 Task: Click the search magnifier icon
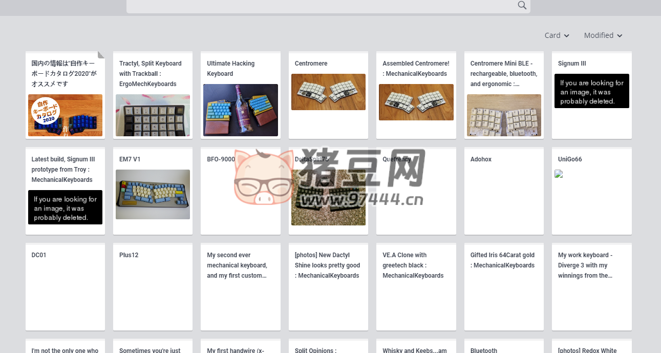click(522, 5)
